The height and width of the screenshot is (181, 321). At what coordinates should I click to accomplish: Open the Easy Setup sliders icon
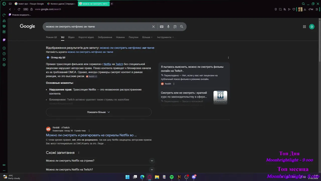click(x=317, y=9)
